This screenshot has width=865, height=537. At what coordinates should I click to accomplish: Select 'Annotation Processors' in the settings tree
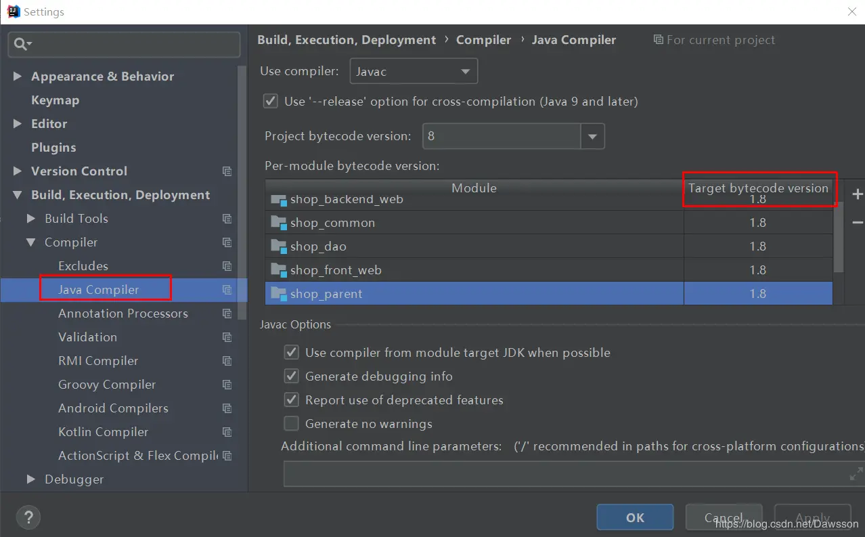pos(122,313)
